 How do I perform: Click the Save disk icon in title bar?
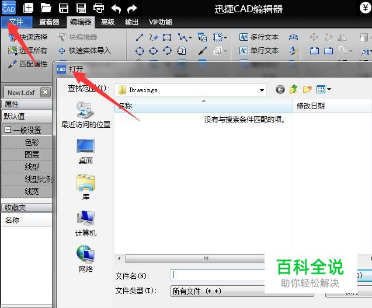click(x=64, y=8)
